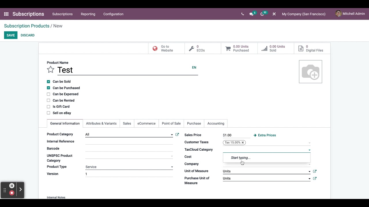Switch to eCommerce tab

coord(146,123)
